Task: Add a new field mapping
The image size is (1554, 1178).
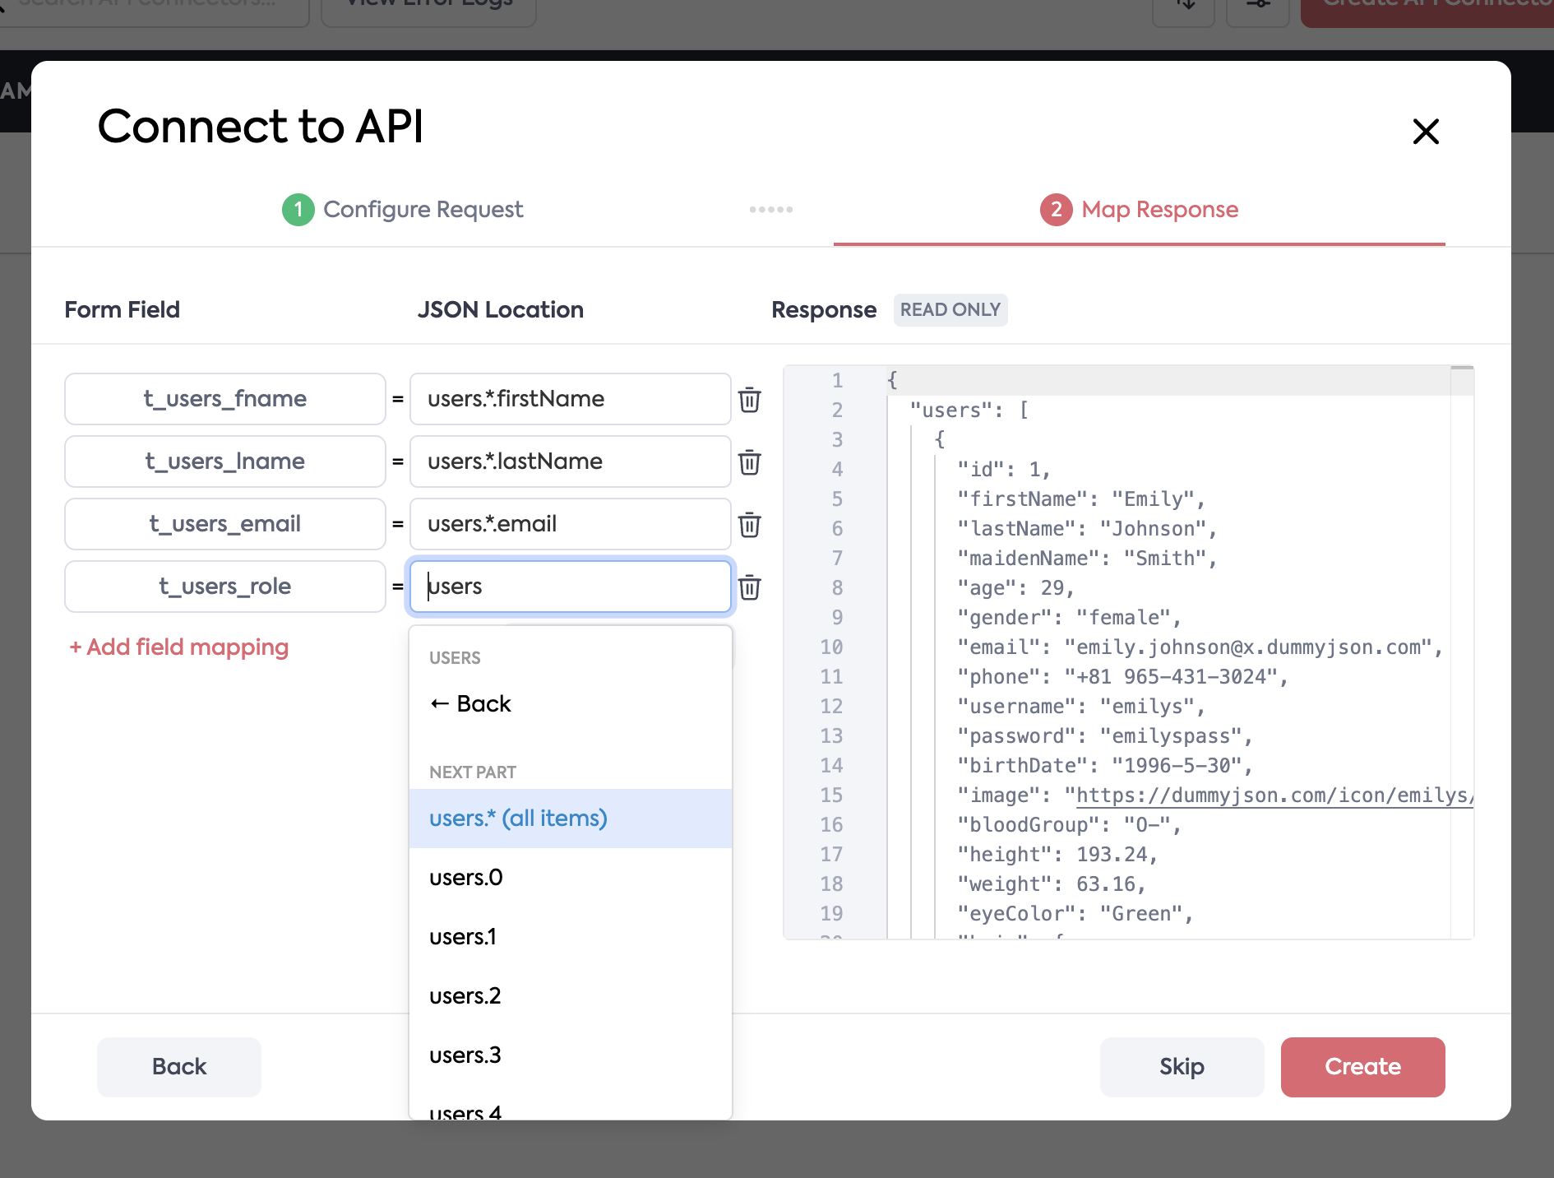Action: coord(179,647)
